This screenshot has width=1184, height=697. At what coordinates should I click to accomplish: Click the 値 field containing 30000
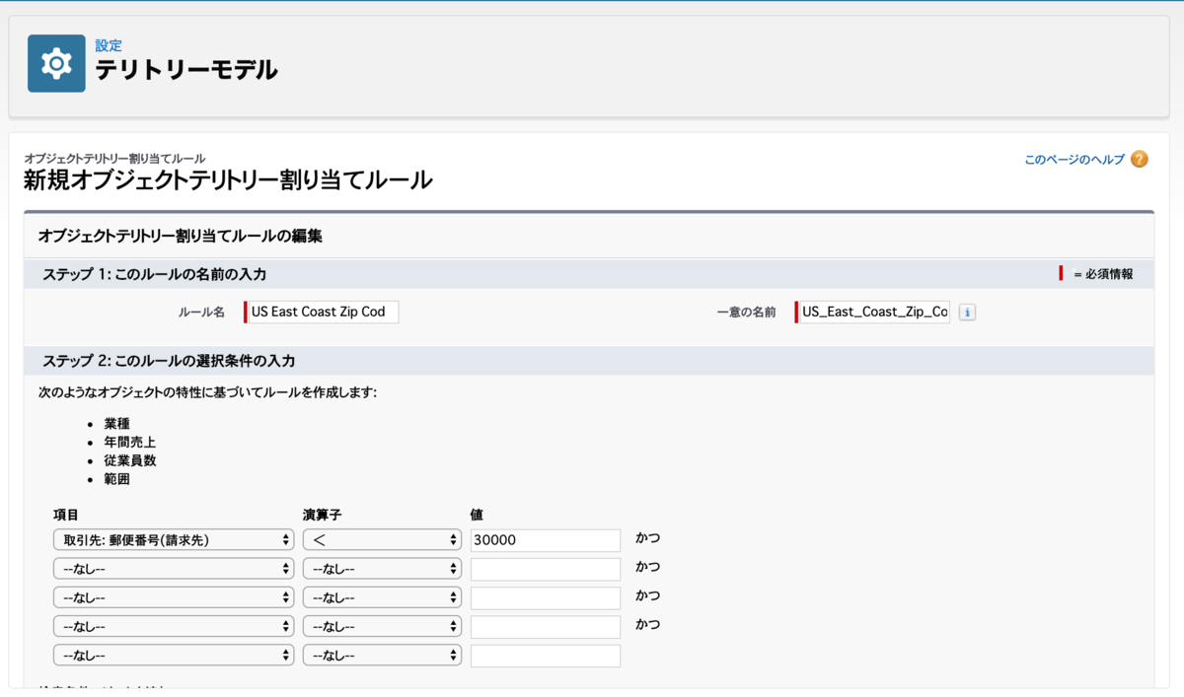pos(545,539)
